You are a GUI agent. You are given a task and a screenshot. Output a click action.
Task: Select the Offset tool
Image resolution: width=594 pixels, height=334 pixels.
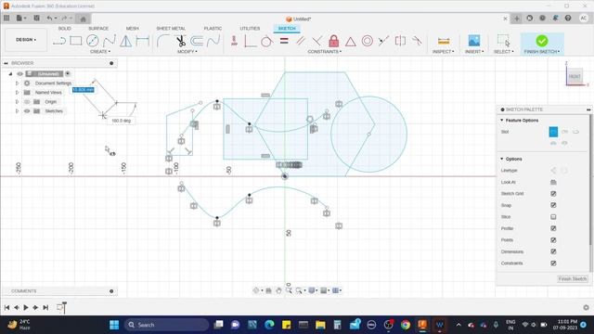[197, 41]
